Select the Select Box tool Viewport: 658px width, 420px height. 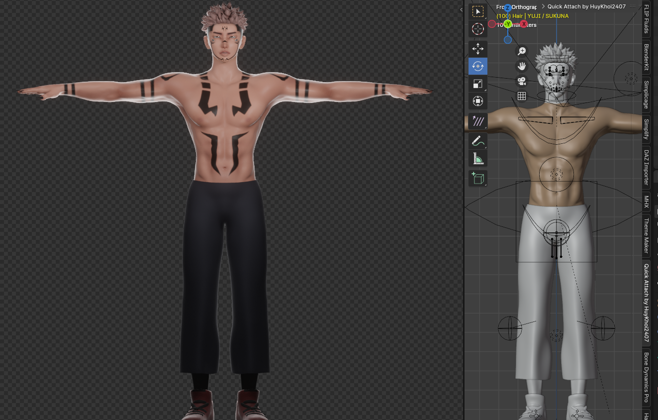[477, 11]
